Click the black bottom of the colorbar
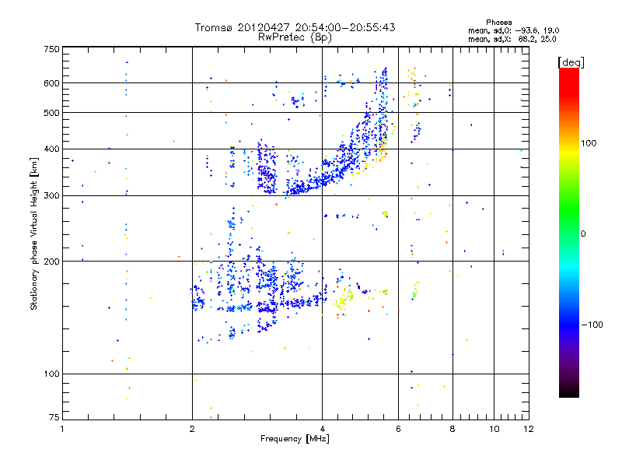The height and width of the screenshot is (467, 622). pyautogui.click(x=569, y=392)
